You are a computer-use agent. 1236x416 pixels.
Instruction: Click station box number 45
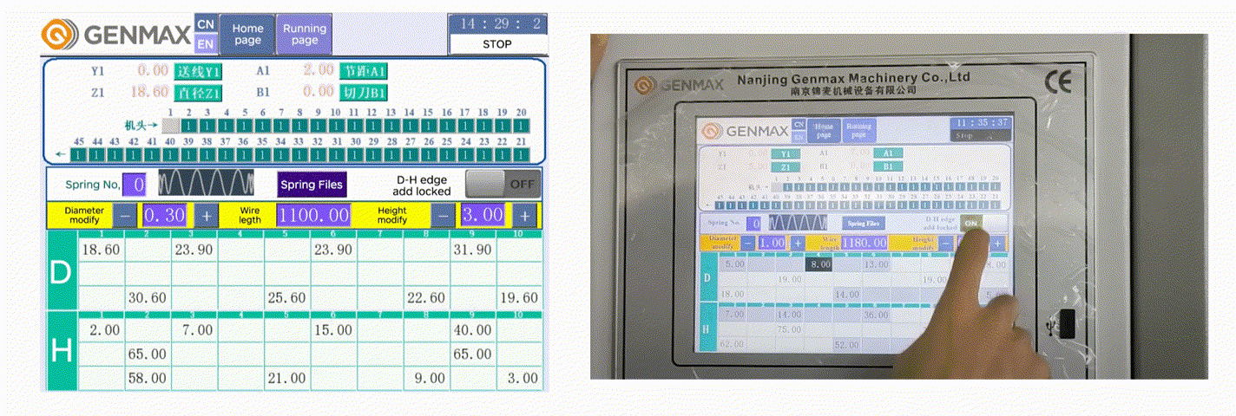pyautogui.click(x=79, y=155)
